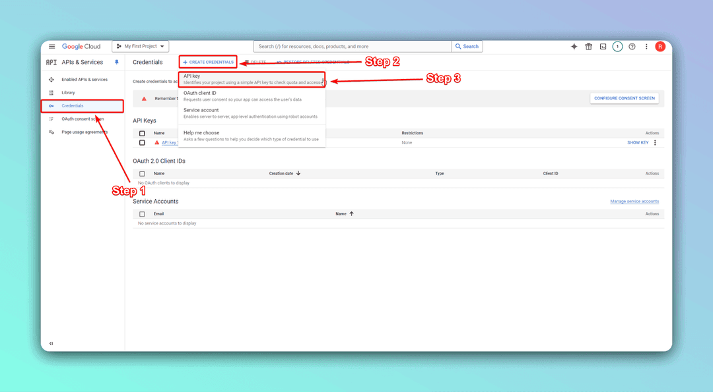
Task: Open the navigation hamburger menu
Action: (51, 46)
